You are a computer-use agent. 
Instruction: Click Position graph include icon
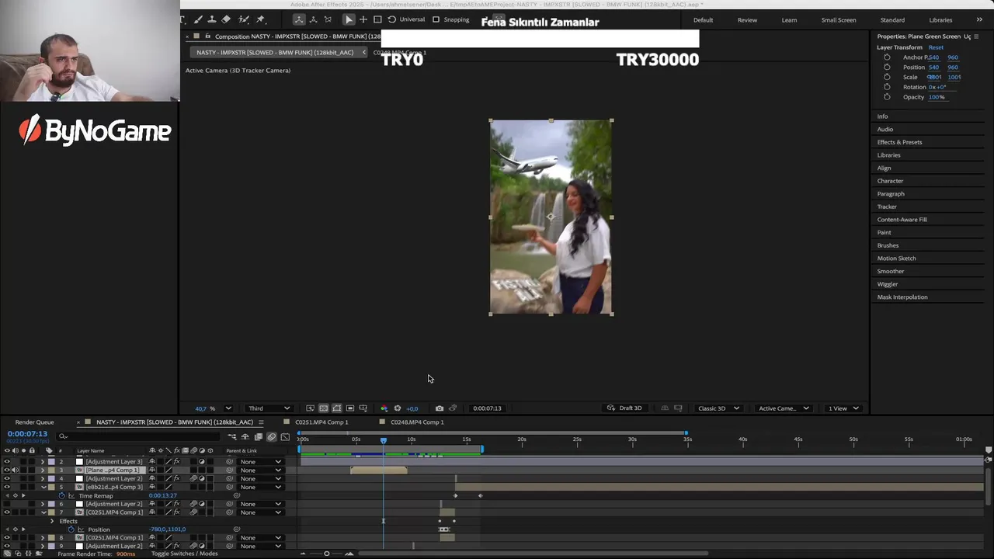pos(81,529)
